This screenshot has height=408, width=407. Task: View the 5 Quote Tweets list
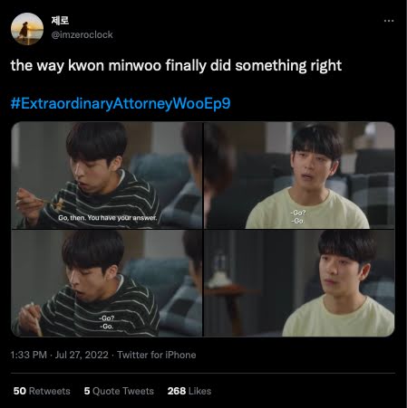[119, 391]
